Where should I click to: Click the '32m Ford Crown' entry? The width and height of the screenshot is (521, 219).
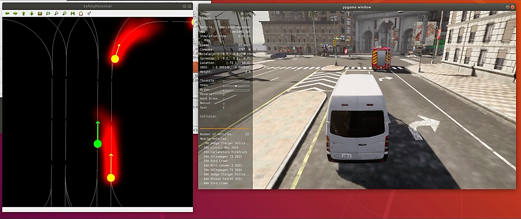[216, 161]
